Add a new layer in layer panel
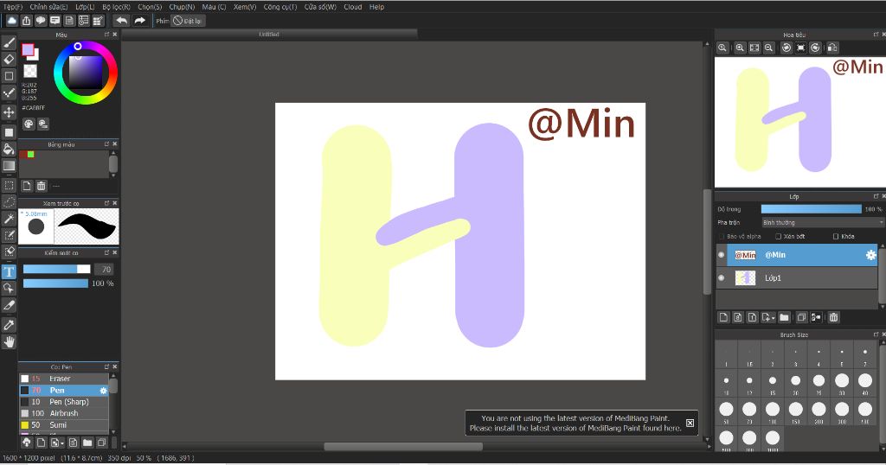 point(724,318)
